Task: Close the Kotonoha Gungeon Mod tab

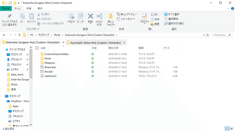Action: (63, 42)
